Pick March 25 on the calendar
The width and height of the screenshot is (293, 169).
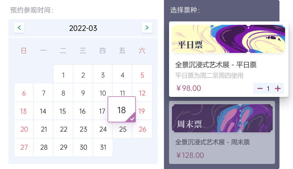click(123, 129)
